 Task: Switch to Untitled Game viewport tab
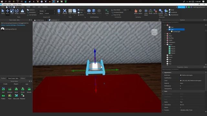(x=40, y=20)
